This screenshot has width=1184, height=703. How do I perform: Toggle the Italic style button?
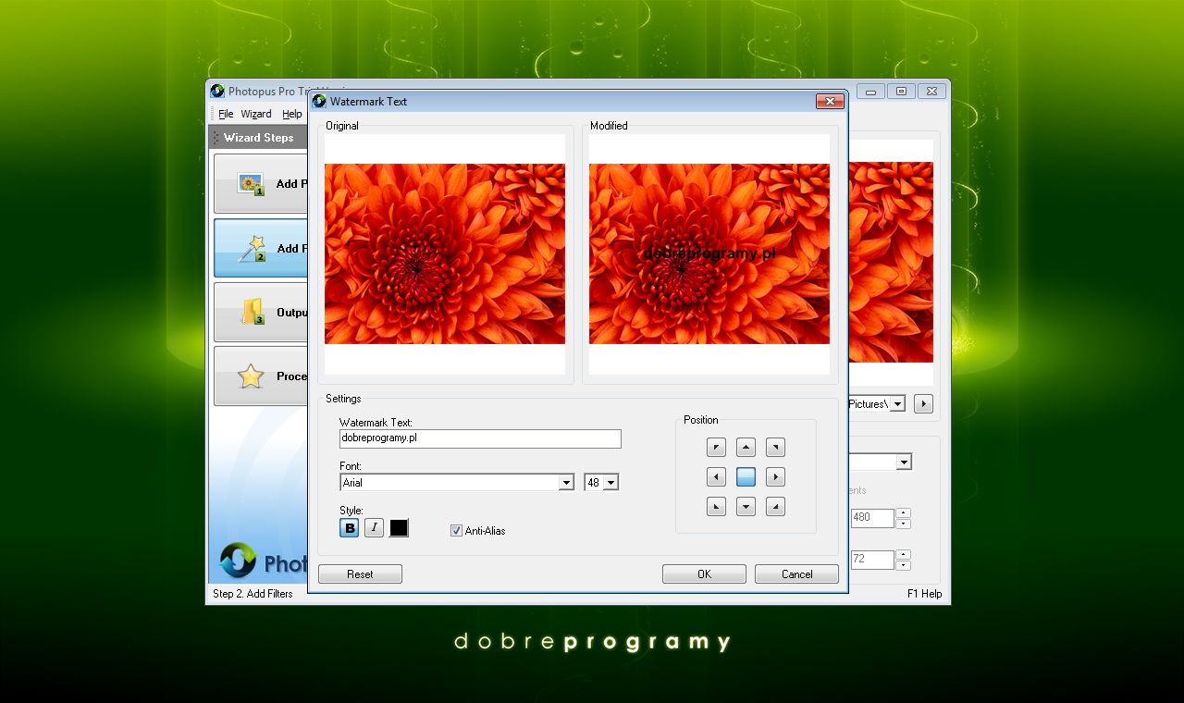(374, 528)
